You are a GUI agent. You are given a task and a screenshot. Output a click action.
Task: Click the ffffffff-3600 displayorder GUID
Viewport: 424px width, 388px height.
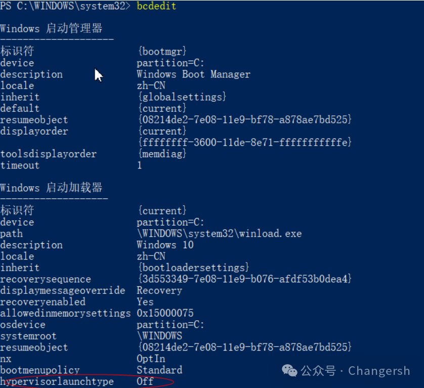click(x=244, y=143)
